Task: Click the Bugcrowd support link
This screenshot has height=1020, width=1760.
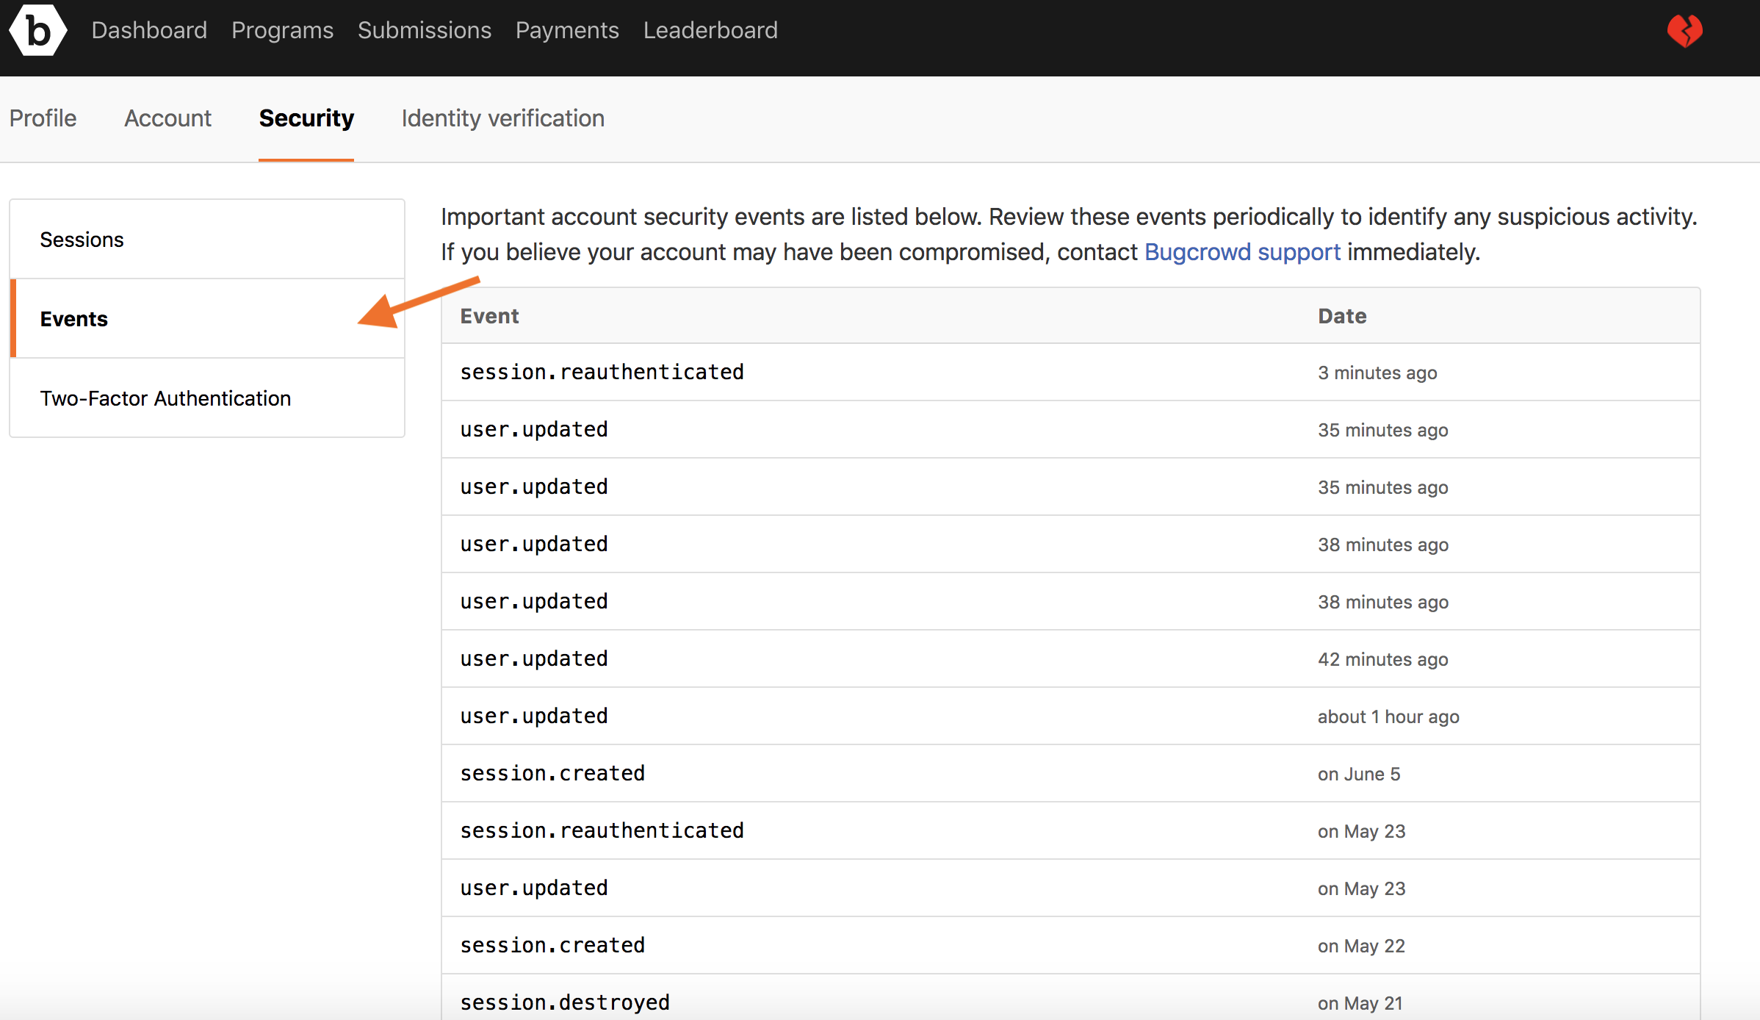Action: 1242,252
